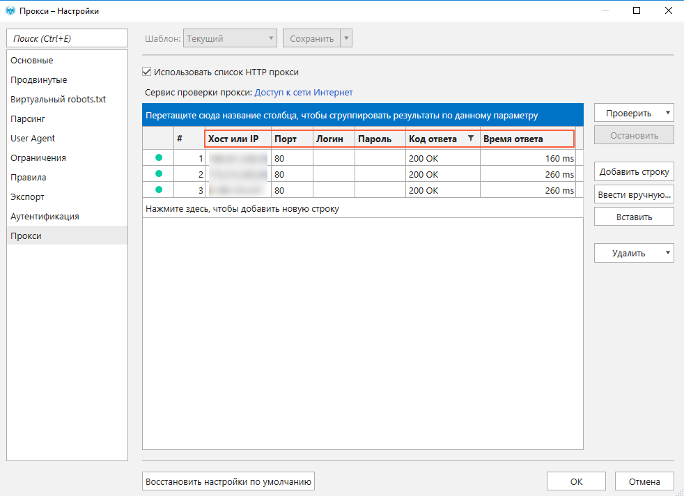This screenshot has height=496, width=684.
Task: Open the User Agent section
Action: 67,139
